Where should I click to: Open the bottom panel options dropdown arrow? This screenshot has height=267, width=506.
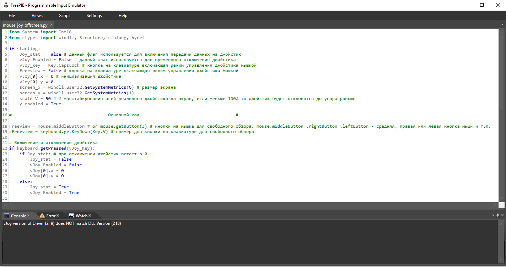[x=493, y=215]
